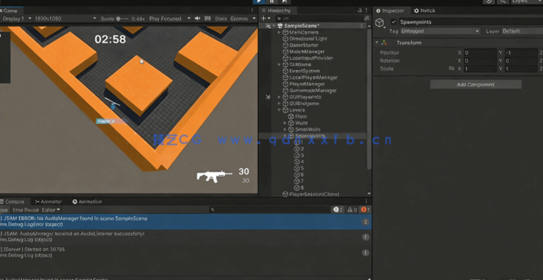Viewport: 543px width, 280px height.
Task: Switch to the Animator tab
Action: click(x=48, y=202)
